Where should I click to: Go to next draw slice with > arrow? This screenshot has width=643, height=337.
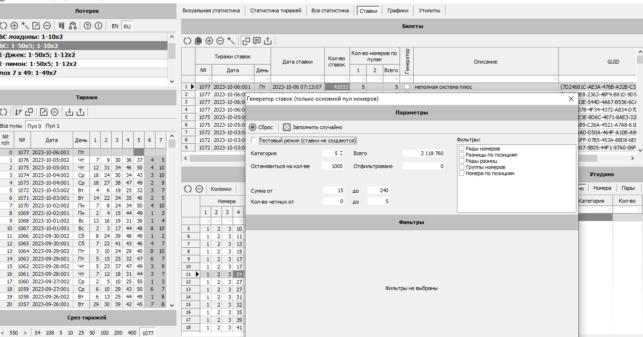pos(25,333)
